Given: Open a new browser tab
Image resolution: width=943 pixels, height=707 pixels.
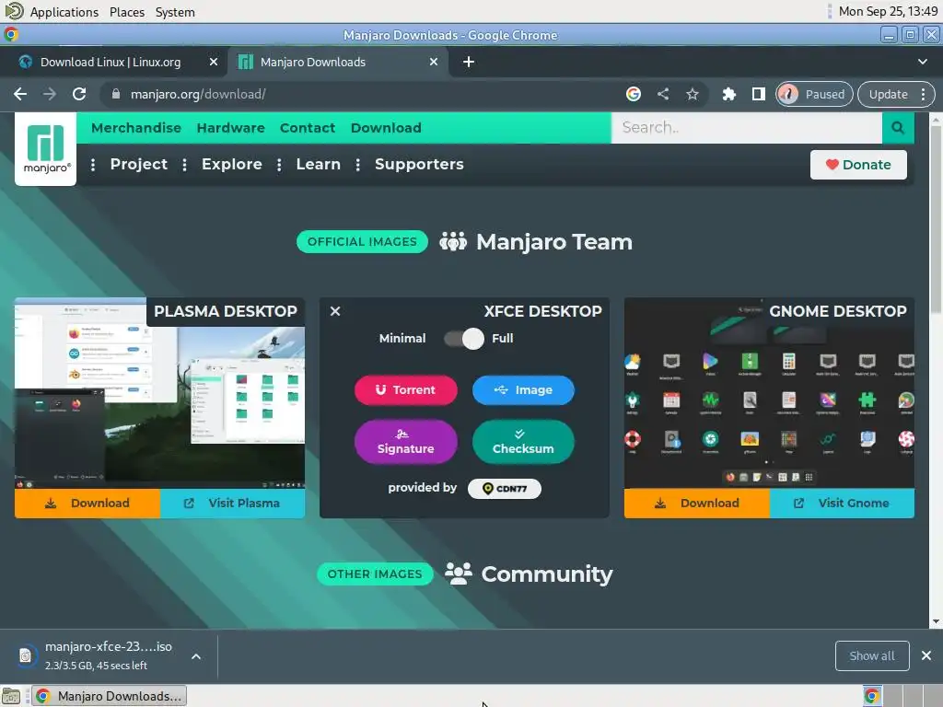Looking at the screenshot, I should pos(469,62).
